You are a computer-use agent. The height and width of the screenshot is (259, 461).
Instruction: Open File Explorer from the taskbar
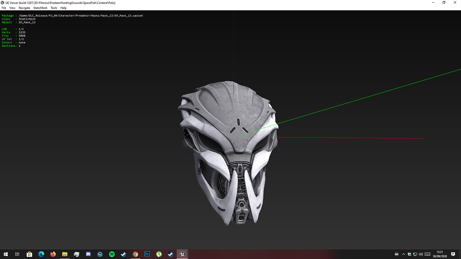point(65,254)
